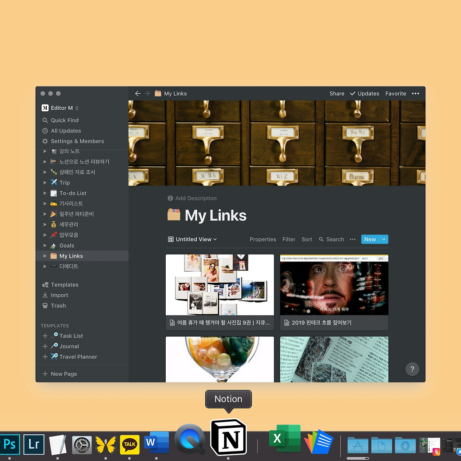This screenshot has height=461, width=461.
Task: Open the TextEdit icon in the dock
Action: 58,444
